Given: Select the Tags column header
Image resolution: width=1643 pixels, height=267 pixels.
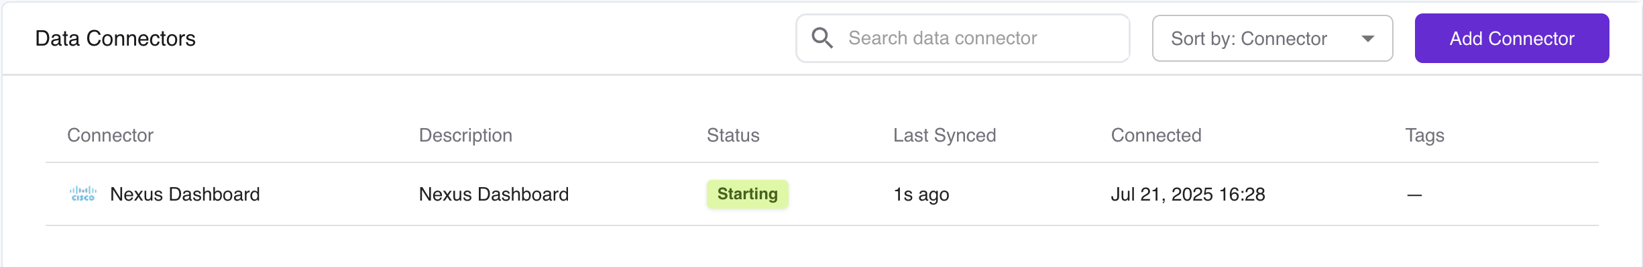Looking at the screenshot, I should coord(1424,136).
